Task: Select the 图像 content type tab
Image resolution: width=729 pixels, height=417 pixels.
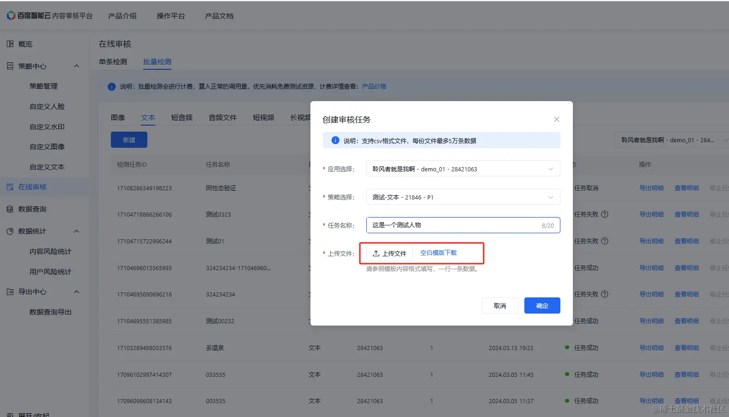Action: [x=118, y=118]
